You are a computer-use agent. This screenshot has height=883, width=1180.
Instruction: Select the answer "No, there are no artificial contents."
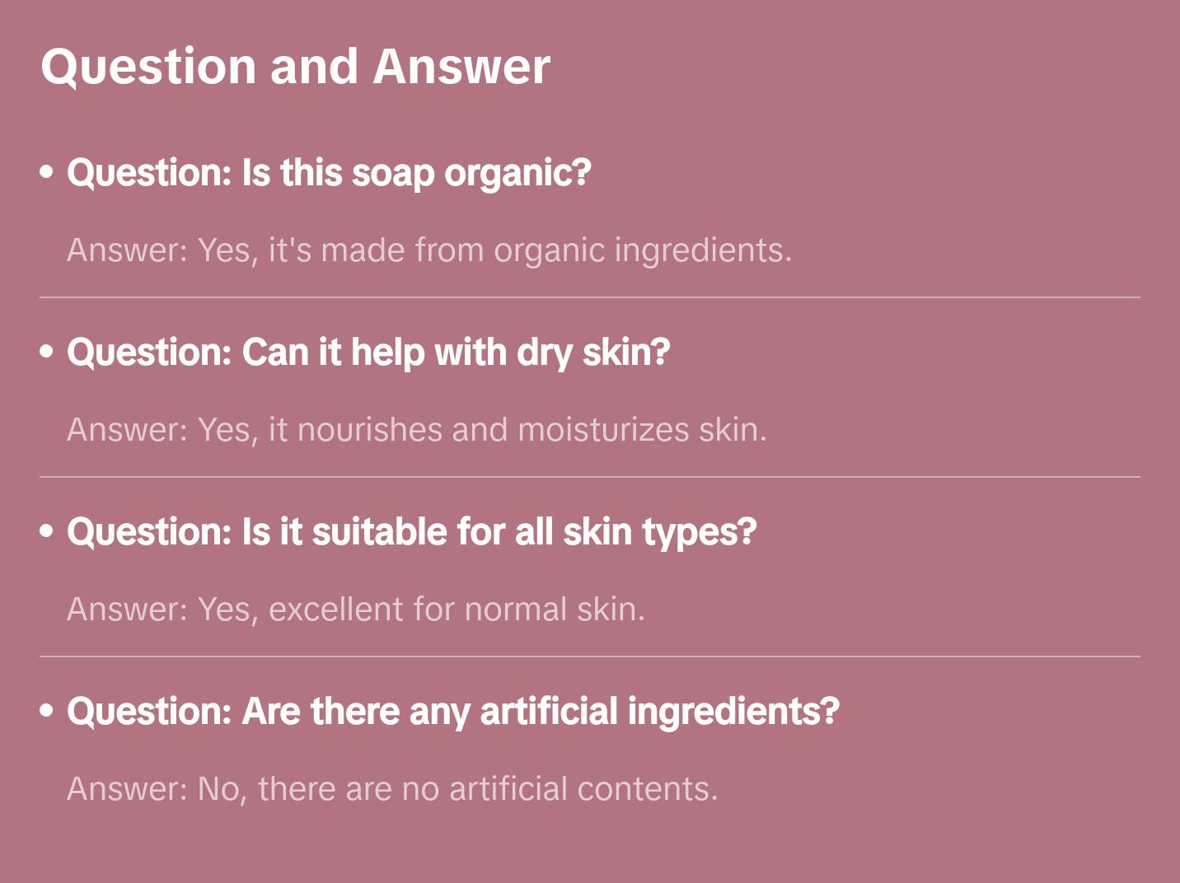pos(392,789)
